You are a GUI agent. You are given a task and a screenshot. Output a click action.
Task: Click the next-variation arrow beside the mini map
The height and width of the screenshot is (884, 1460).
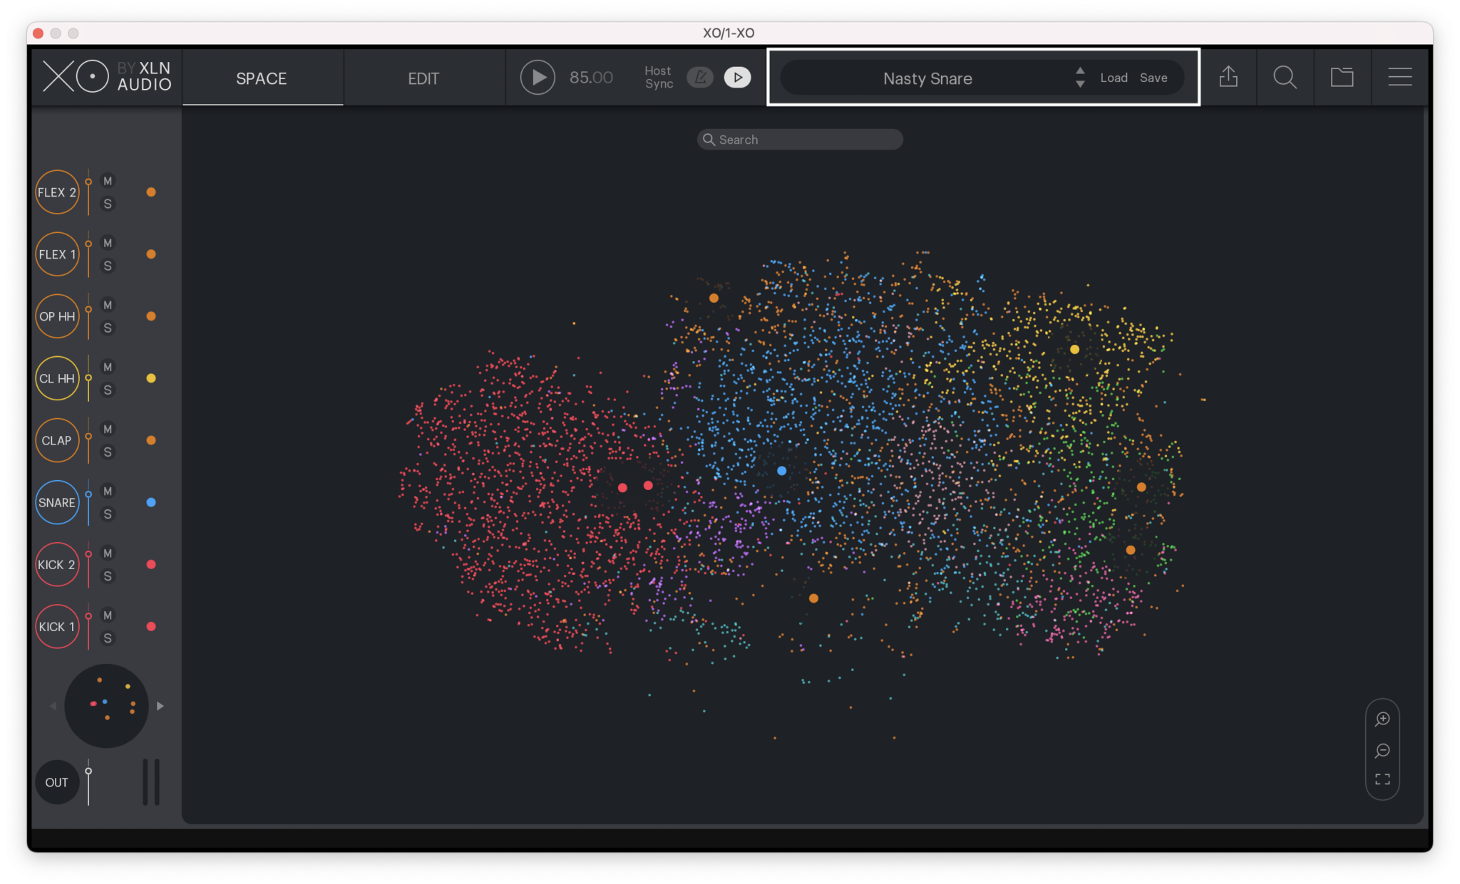click(x=160, y=706)
